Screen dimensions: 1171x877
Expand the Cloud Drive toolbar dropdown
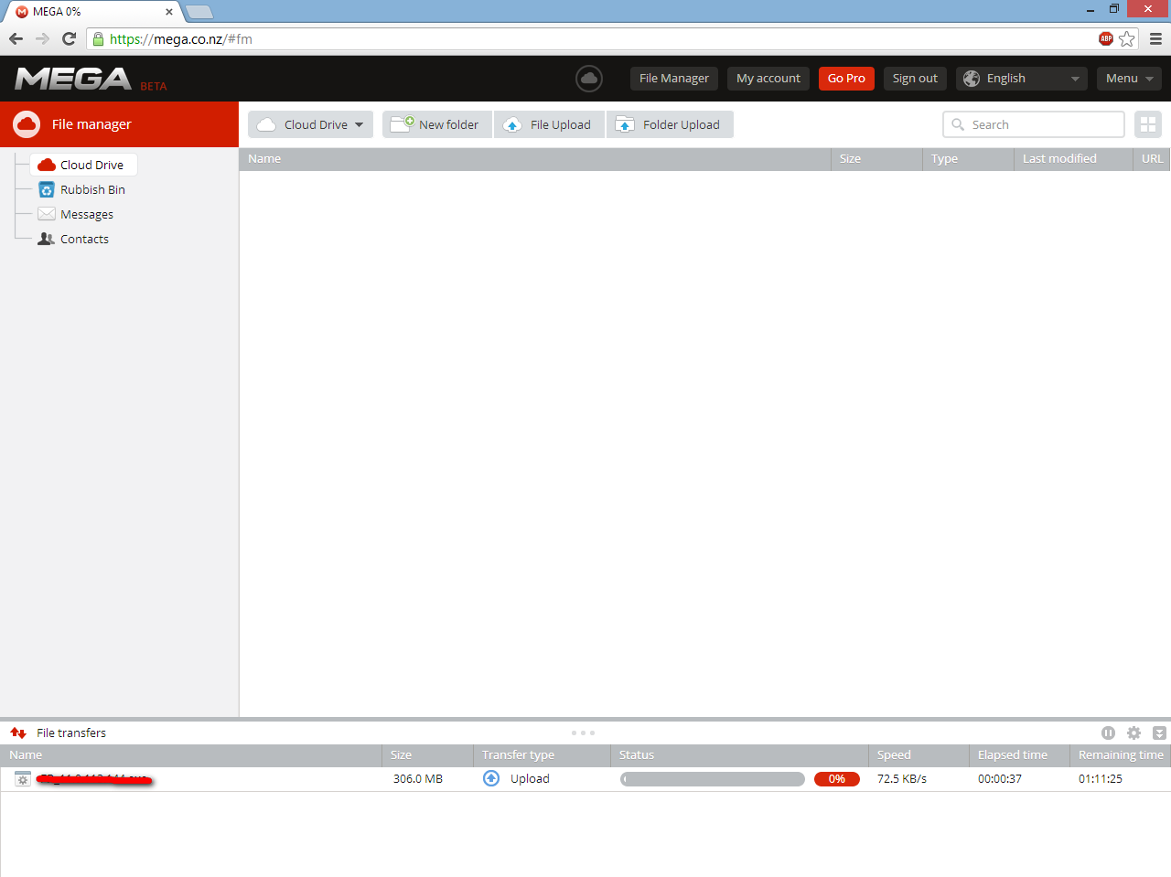310,124
